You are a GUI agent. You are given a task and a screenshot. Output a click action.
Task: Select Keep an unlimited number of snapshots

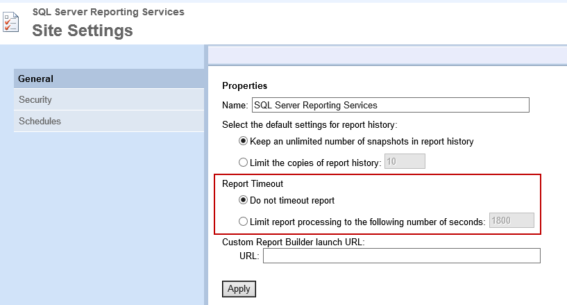(244, 141)
